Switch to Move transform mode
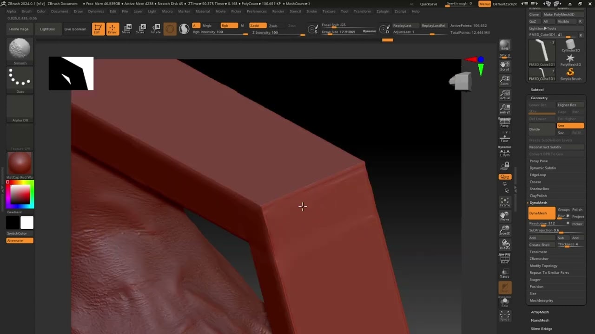Viewport: 595px width, 334px height. click(x=126, y=29)
